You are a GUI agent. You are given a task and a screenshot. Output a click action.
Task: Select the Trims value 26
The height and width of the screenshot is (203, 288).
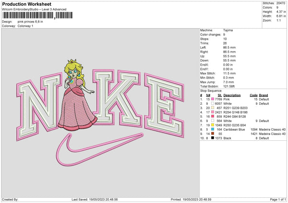coord(225,43)
